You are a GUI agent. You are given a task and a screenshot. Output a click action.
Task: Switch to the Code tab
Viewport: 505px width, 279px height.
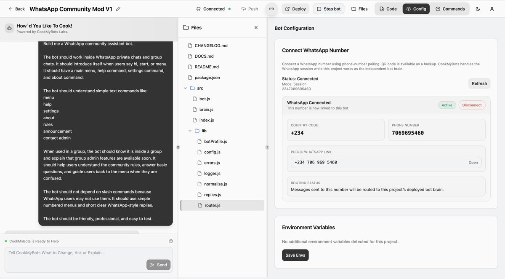[388, 9]
